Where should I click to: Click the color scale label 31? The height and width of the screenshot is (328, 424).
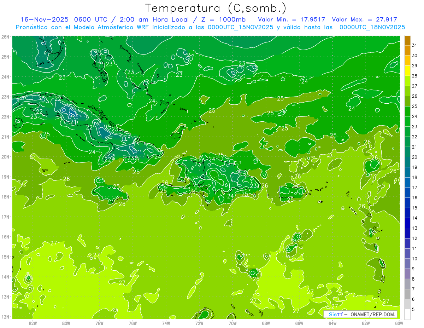click(414, 45)
